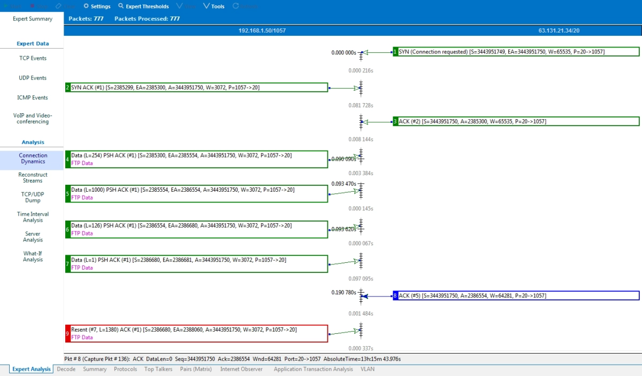Viewport: 642px width, 376px height.
Task: Select packet 8 ACK (#5)
Action: 516,295
